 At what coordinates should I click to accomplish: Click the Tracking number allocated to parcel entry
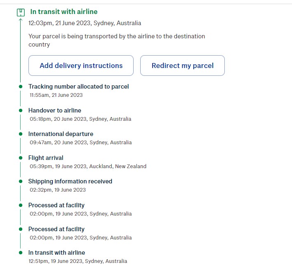click(x=78, y=87)
